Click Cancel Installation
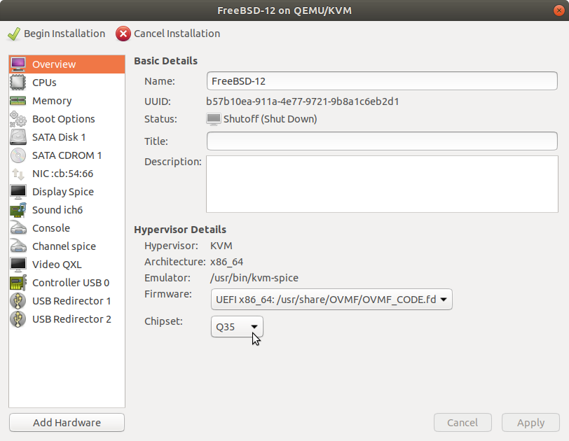 pos(168,34)
